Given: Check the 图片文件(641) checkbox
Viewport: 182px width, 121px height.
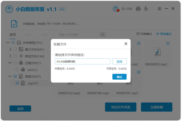Looking at the screenshot, I should tap(15, 50).
